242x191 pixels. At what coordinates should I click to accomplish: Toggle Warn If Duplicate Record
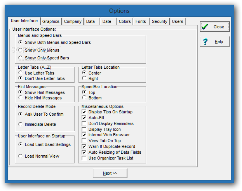click(84, 146)
